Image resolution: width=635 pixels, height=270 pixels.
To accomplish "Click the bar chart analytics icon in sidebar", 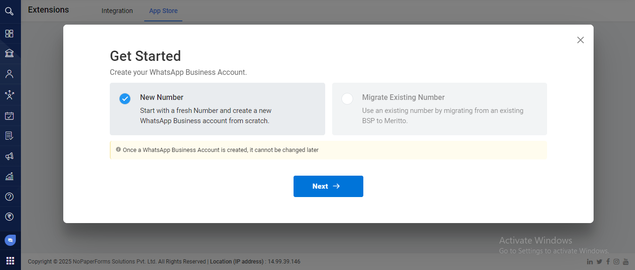I will pos(9,177).
